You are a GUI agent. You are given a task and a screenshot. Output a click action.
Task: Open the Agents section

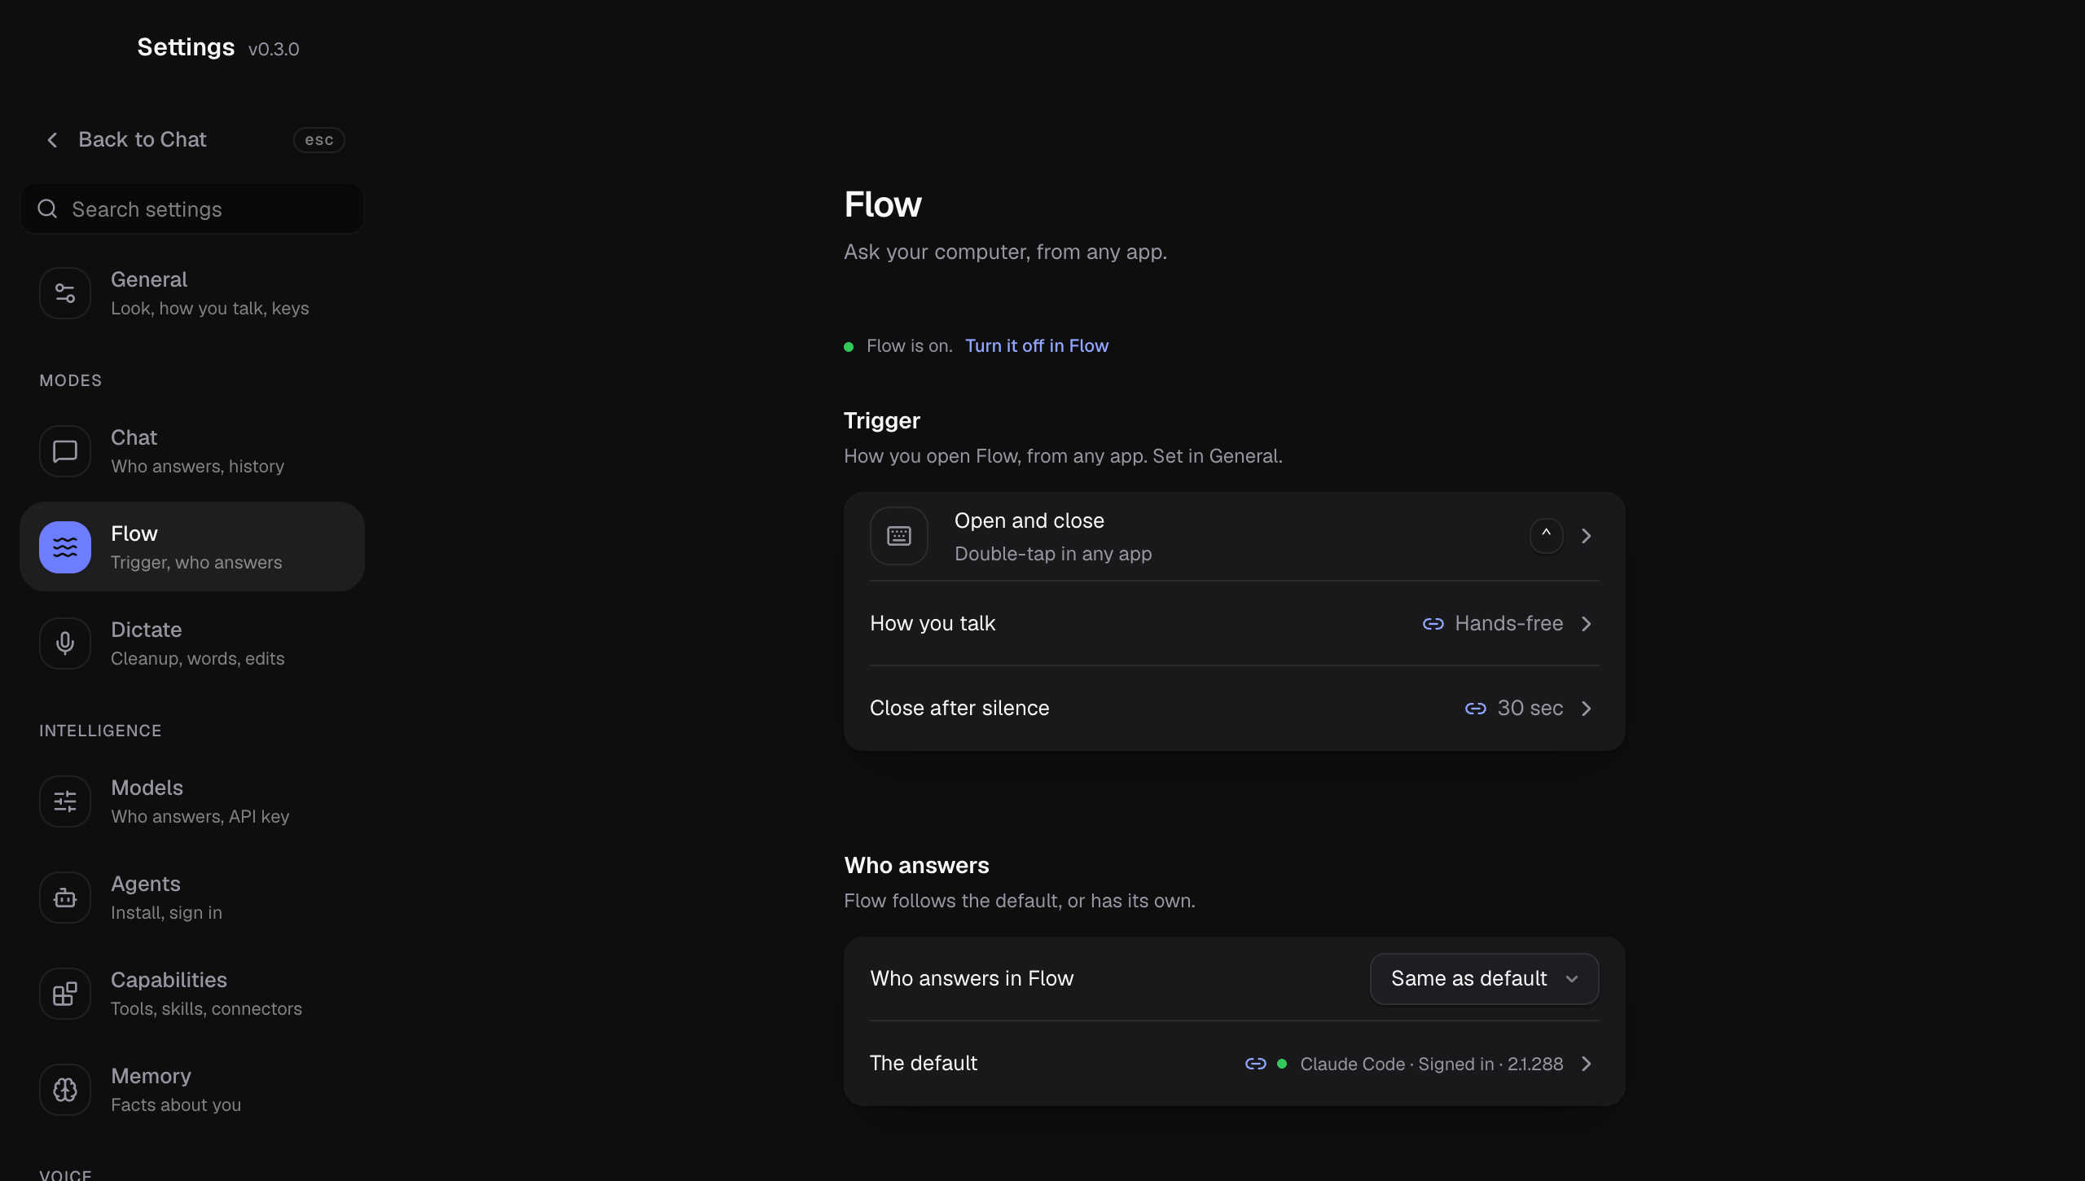click(x=192, y=898)
